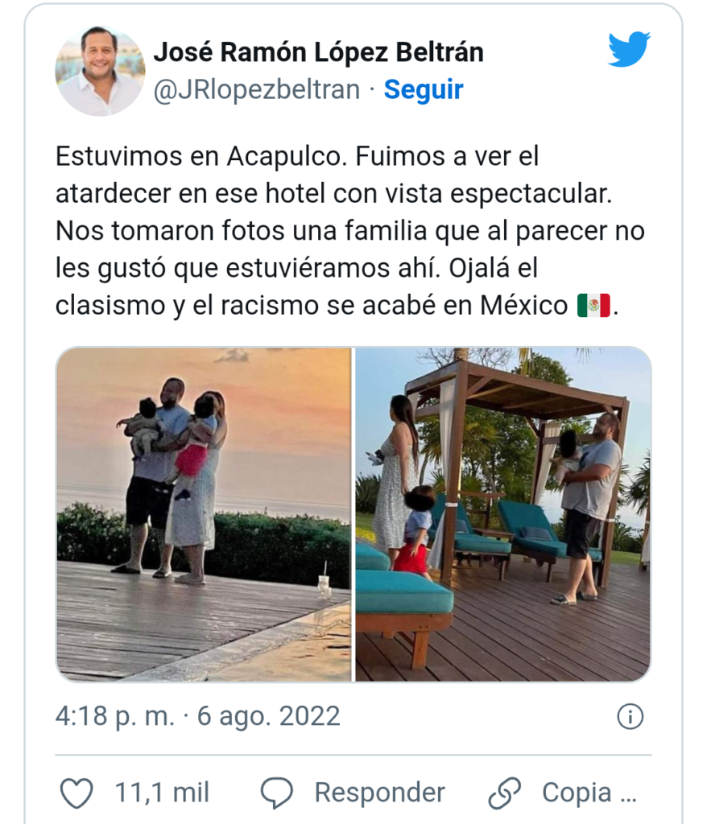The image size is (707, 824).
Task: Click the copy link chain icon
Action: point(504,793)
